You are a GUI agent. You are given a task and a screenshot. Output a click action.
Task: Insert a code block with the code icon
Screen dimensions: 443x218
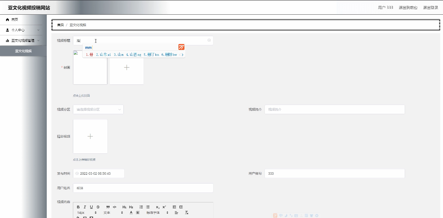coord(115,207)
